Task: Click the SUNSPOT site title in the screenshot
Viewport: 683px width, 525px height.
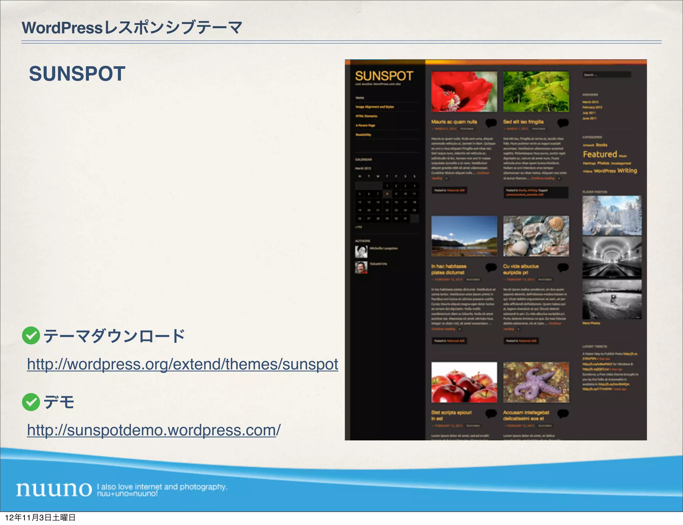Action: pyautogui.click(x=384, y=76)
